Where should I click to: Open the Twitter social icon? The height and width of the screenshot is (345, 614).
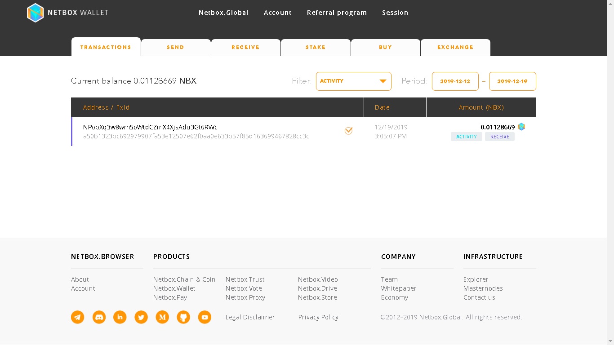tap(141, 317)
